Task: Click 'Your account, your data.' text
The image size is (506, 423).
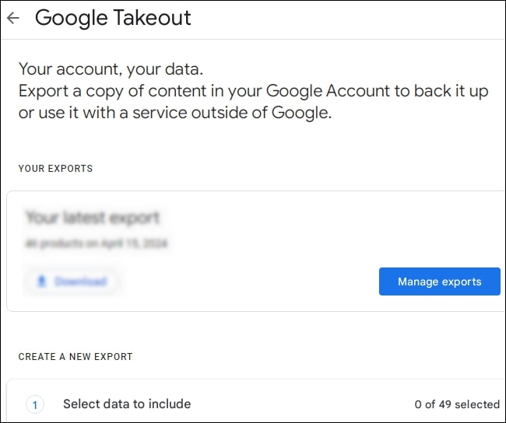Action: click(110, 69)
